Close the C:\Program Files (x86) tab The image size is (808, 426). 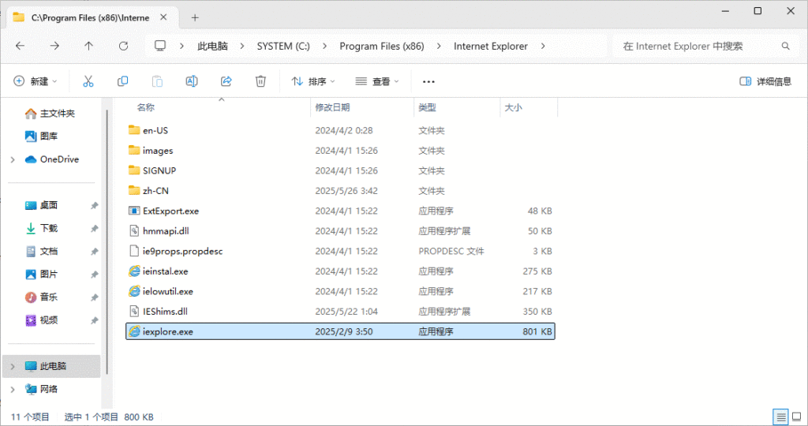pos(163,17)
